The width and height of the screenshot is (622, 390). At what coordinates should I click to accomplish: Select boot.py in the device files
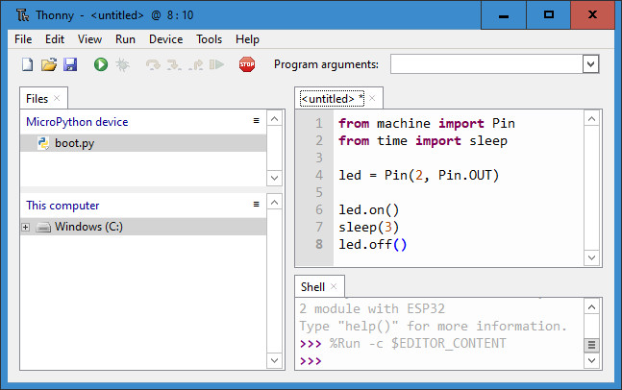(74, 143)
